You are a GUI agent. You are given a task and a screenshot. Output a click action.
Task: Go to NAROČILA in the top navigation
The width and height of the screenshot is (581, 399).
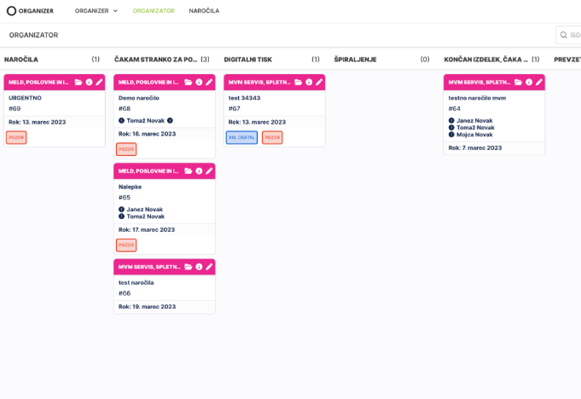203,11
